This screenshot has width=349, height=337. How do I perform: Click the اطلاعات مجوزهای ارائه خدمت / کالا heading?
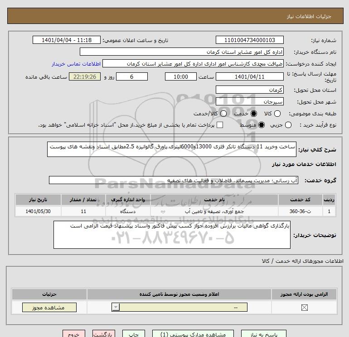point(303,261)
